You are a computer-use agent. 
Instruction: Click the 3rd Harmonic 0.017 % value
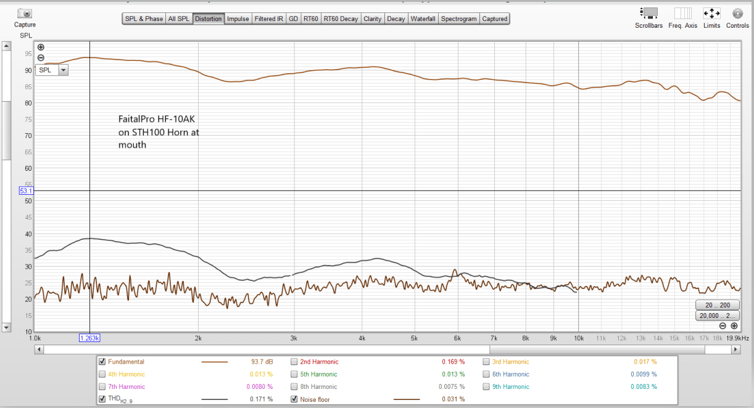(x=645, y=362)
